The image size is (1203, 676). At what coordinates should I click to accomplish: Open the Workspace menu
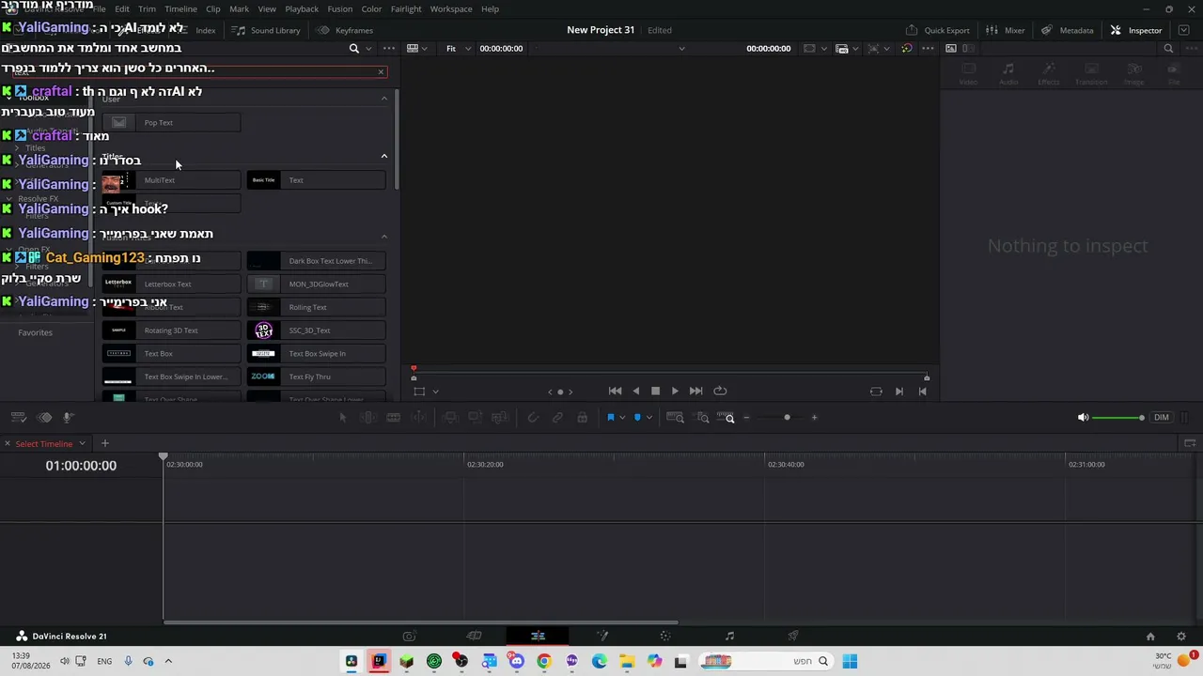[x=451, y=8]
